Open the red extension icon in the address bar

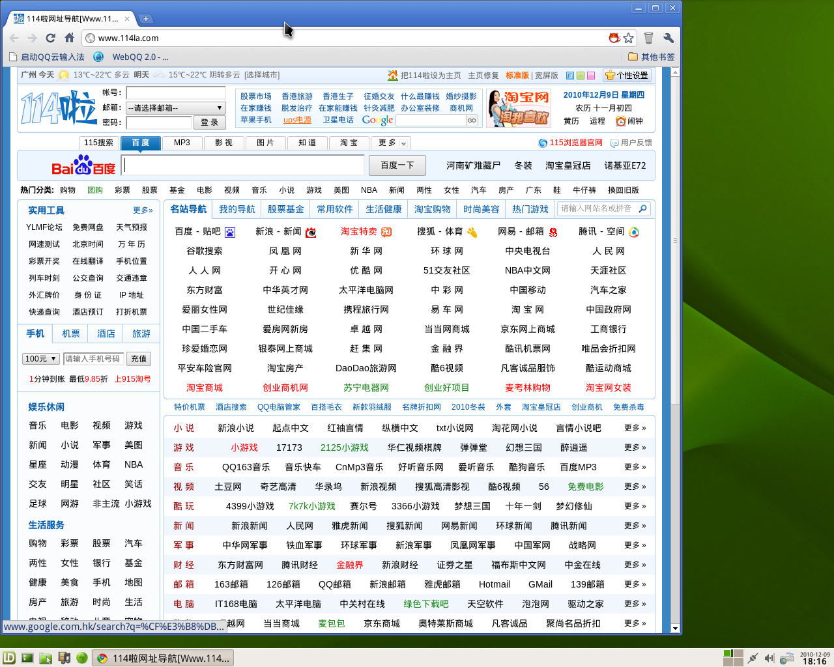(x=614, y=38)
